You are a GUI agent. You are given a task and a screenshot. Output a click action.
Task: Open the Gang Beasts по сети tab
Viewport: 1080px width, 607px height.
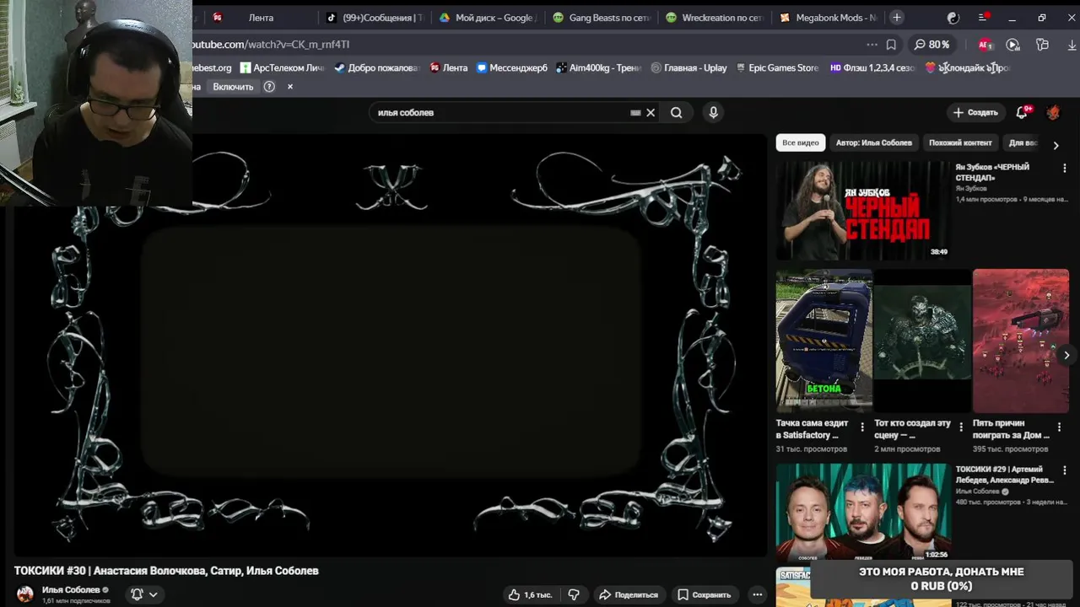(x=601, y=18)
